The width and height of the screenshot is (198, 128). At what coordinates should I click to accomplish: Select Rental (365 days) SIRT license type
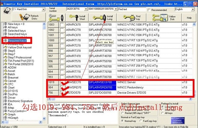point(122,113)
